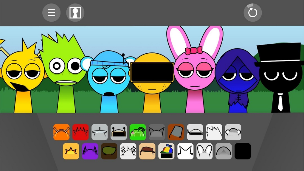
Task: Select the white bunny ears icon
Action: click(x=204, y=151)
